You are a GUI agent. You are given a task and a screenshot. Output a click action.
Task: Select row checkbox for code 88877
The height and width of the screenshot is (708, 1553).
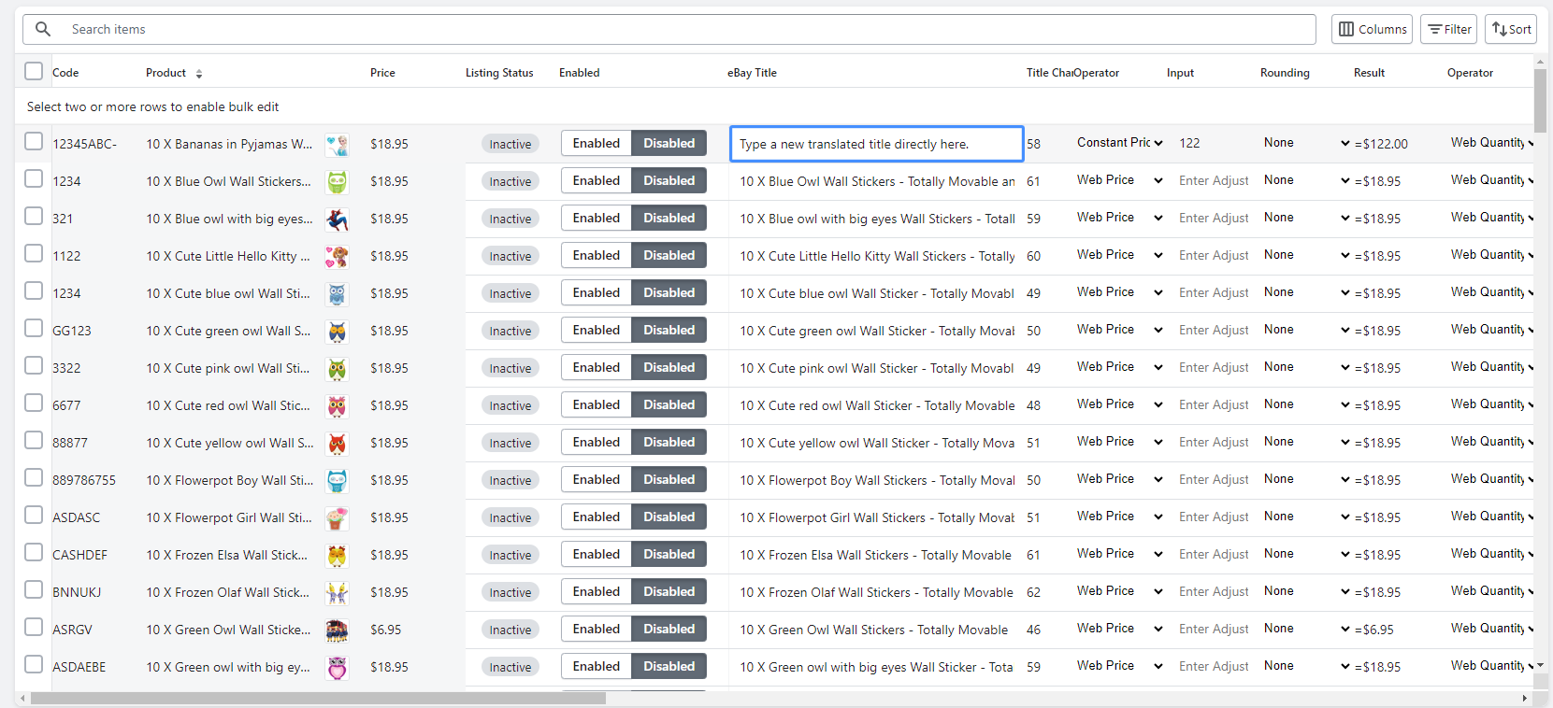coord(34,440)
